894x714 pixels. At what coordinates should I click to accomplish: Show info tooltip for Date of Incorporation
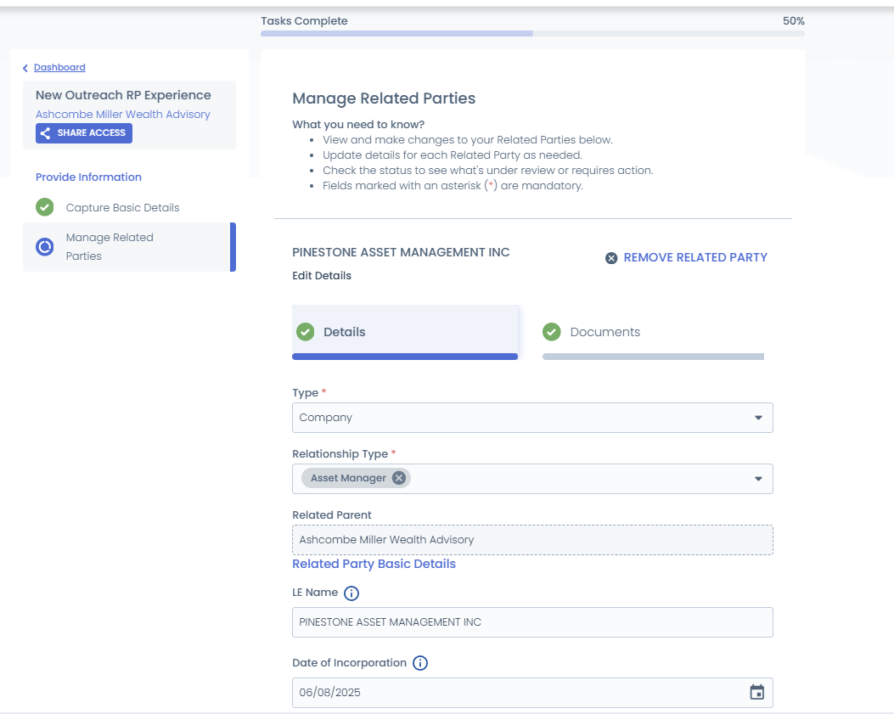pos(420,663)
